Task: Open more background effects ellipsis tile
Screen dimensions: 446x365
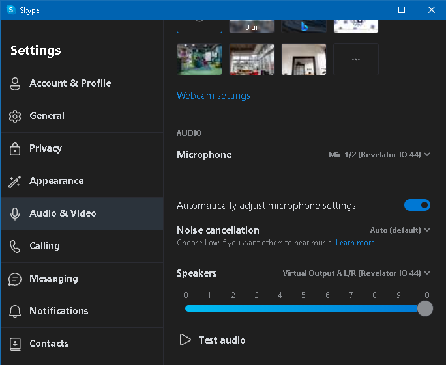Action: click(356, 59)
